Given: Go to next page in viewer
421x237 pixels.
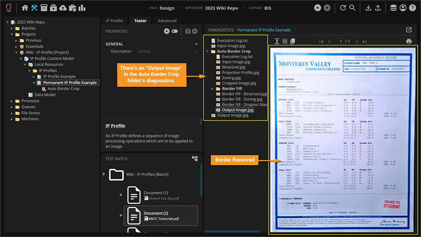Looking at the screenshot, I should pos(357,42).
